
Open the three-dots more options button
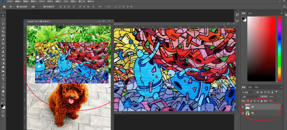(100, 7)
